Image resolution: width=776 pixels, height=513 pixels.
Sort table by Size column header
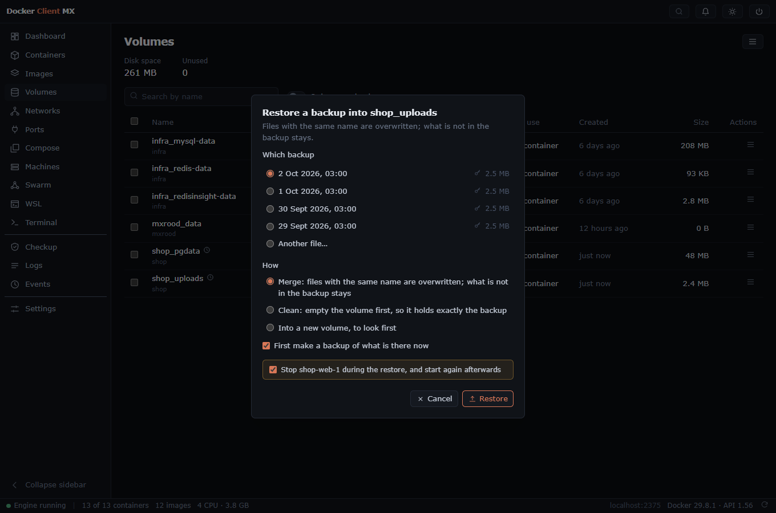tap(701, 123)
